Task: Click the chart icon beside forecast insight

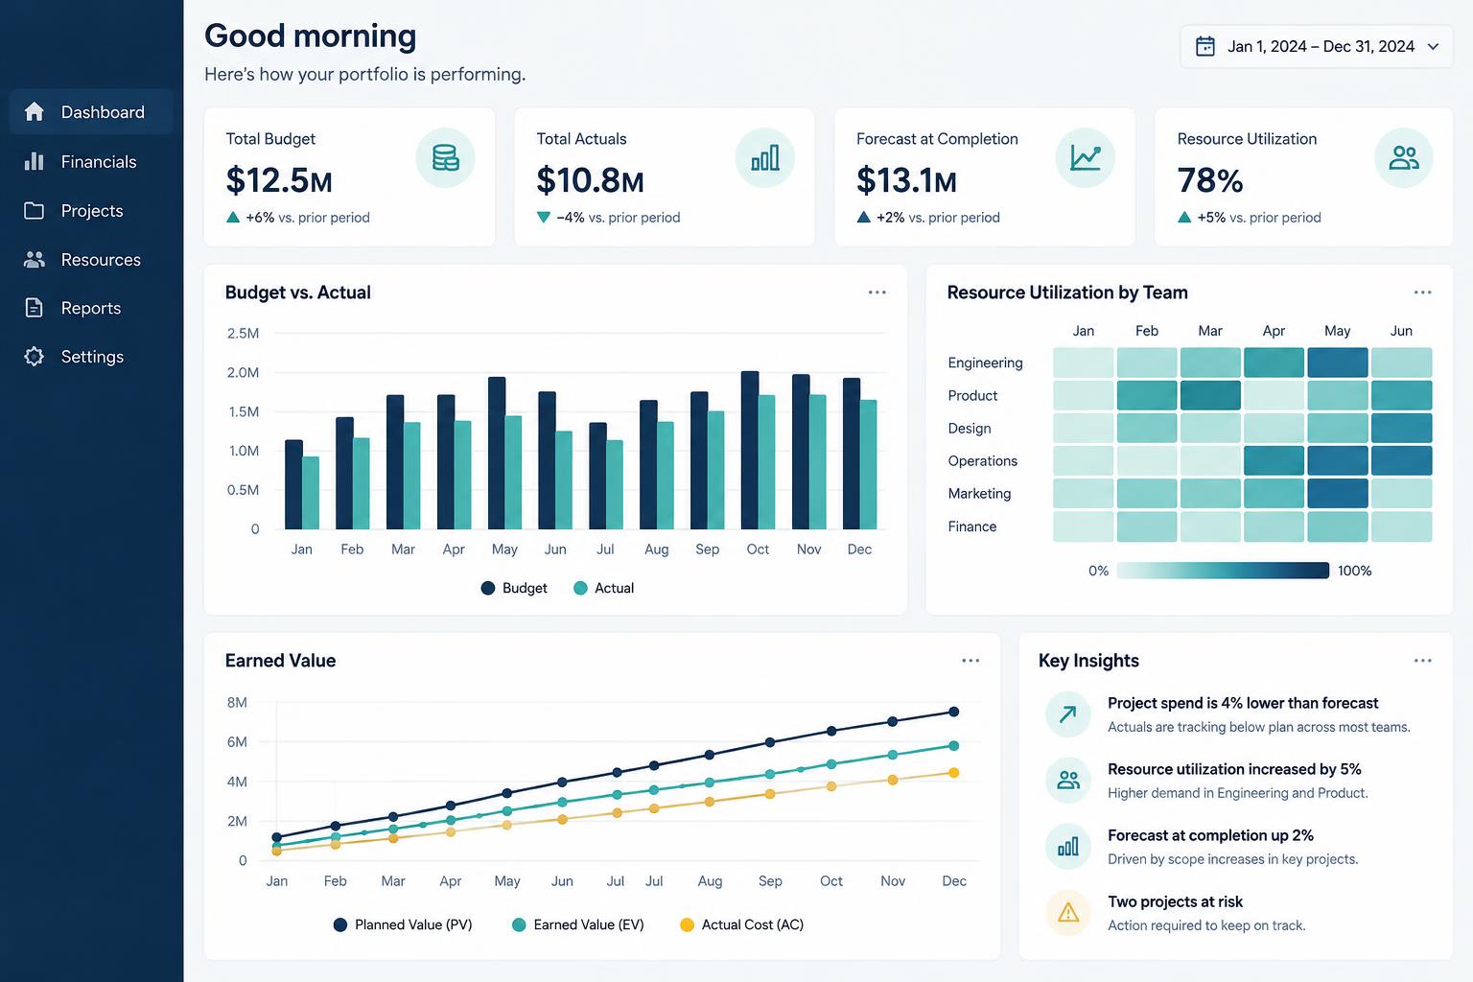Action: [1068, 846]
